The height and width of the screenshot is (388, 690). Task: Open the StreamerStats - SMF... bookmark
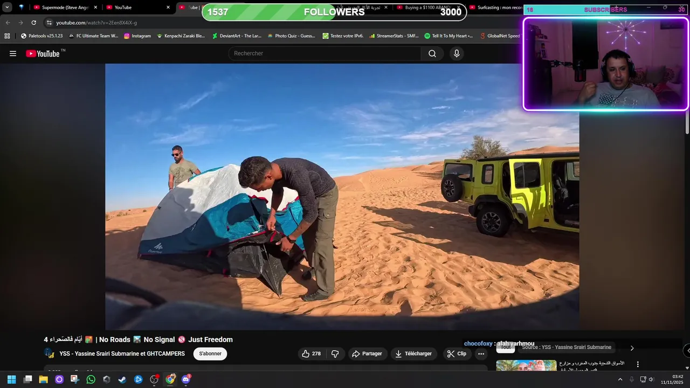394,36
